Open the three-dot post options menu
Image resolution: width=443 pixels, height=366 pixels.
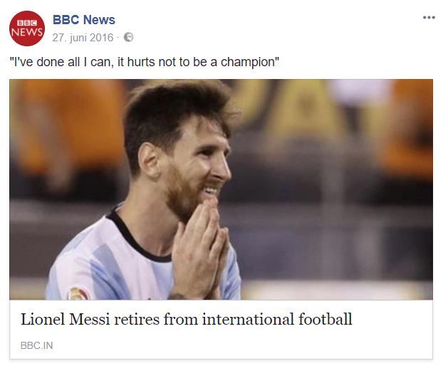pyautogui.click(x=429, y=18)
